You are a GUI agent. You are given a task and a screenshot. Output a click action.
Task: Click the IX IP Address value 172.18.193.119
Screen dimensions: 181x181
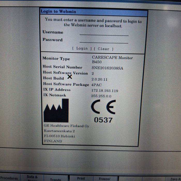coord(104,90)
